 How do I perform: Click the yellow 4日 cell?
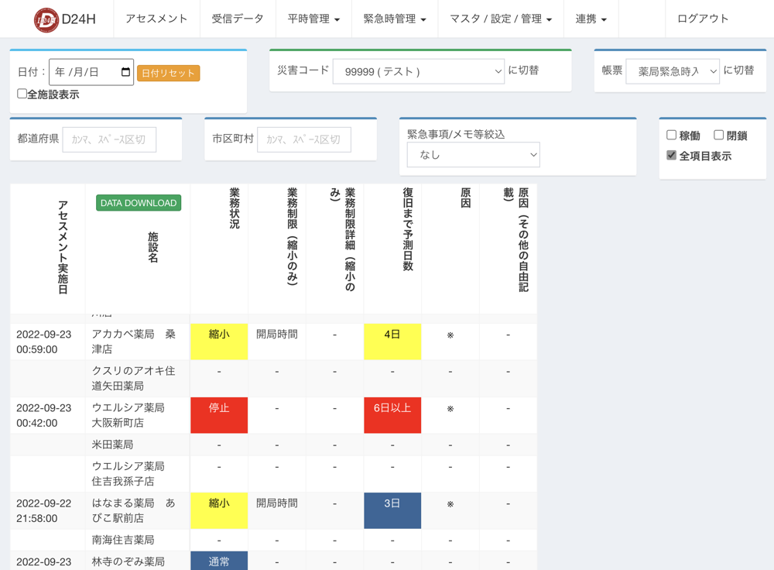point(392,342)
